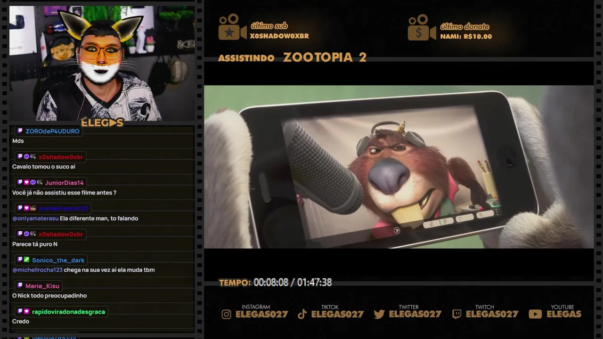This screenshot has height=339, width=603.
Task: Click the Twitter bird icon
Action: (379, 314)
